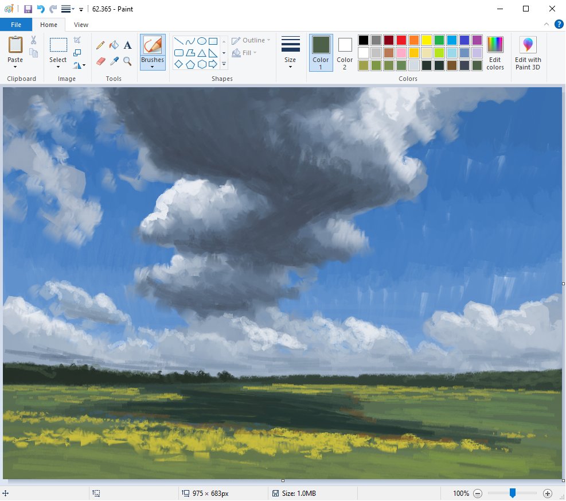Image resolution: width=566 pixels, height=501 pixels.
Task: Open the Paste dropdown arrow
Action: pyautogui.click(x=15, y=67)
